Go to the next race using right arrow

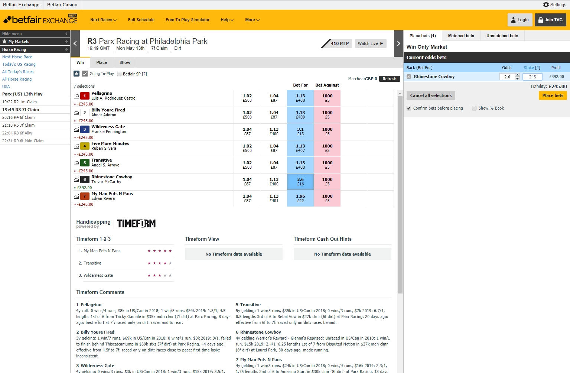398,43
